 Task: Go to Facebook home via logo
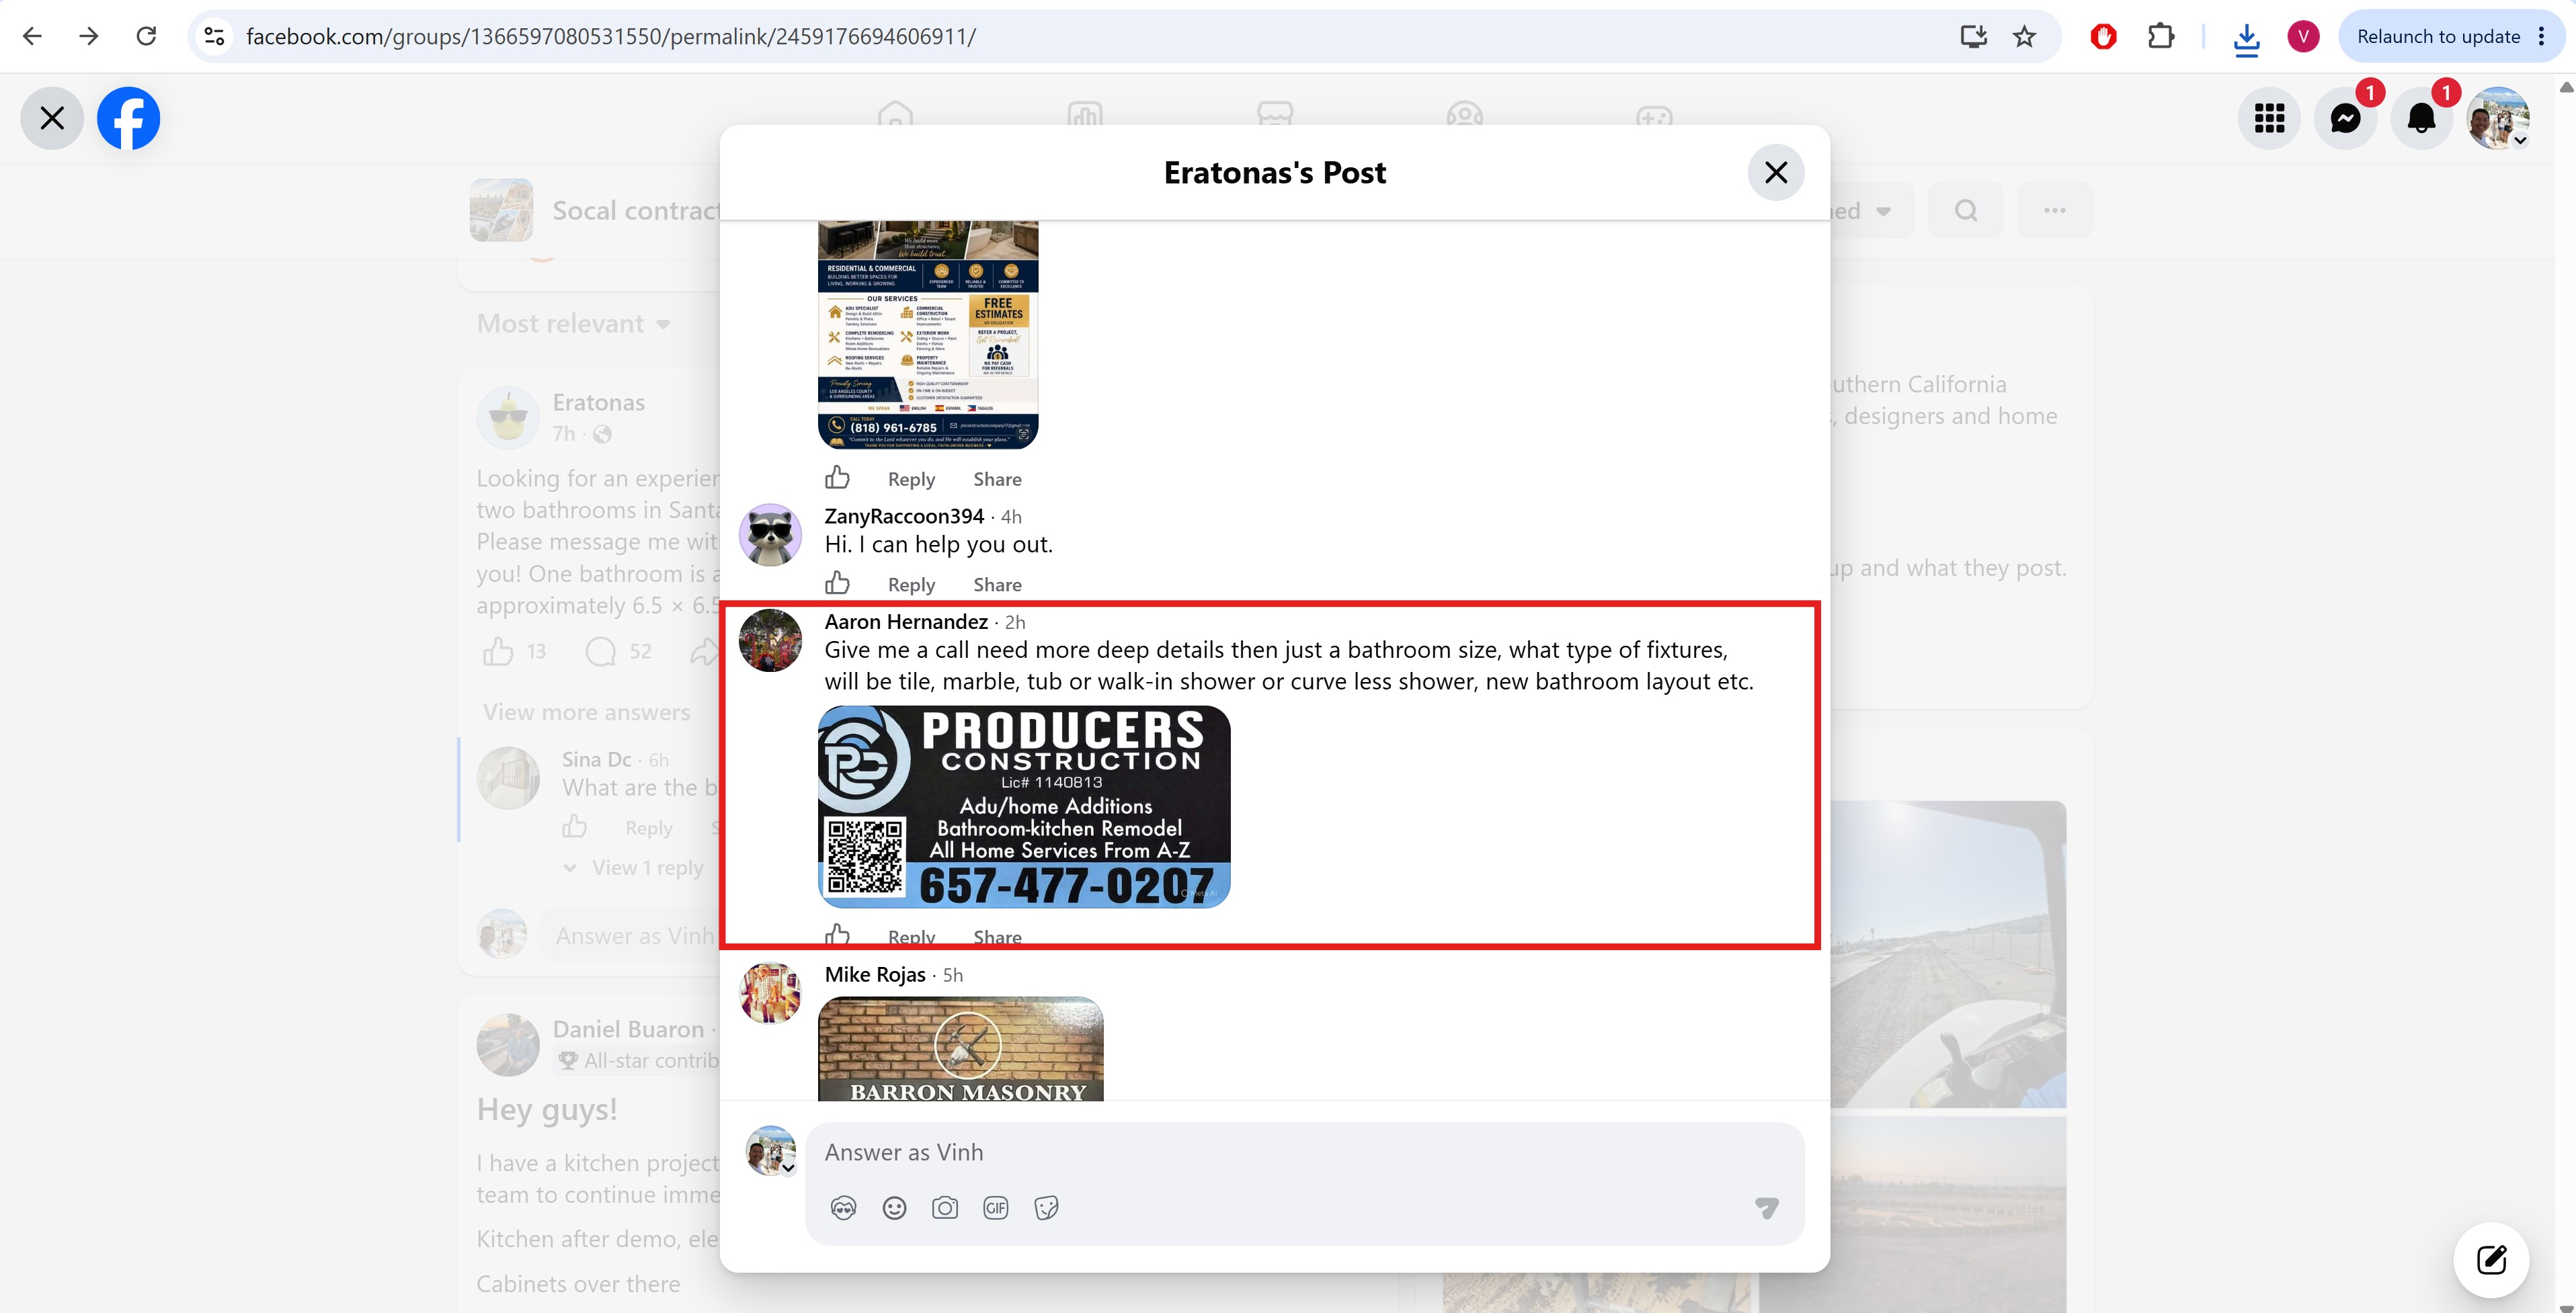(128, 118)
